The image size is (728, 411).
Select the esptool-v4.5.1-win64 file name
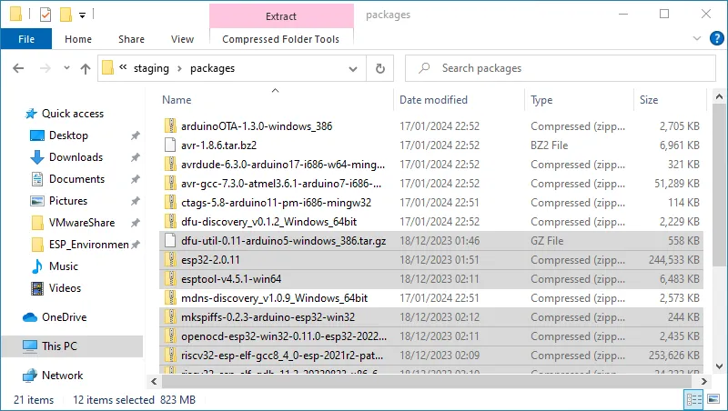click(231, 279)
